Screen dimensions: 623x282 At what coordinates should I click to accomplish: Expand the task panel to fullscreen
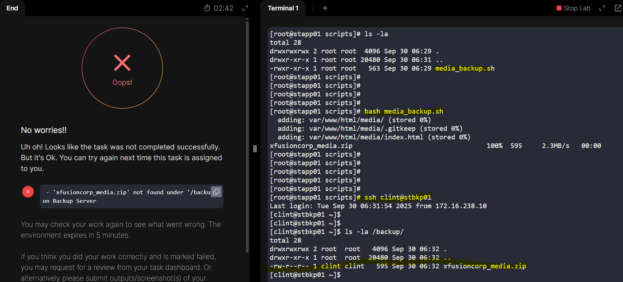point(245,8)
